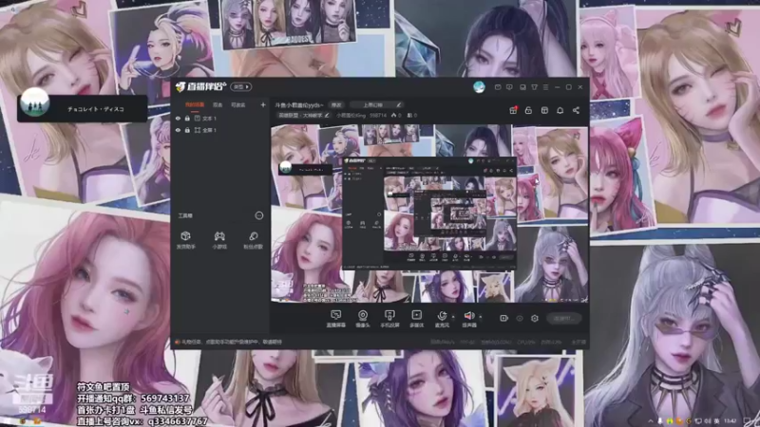Mute the 扬声器 speaker icon
This screenshot has height=427, width=760.
point(468,316)
